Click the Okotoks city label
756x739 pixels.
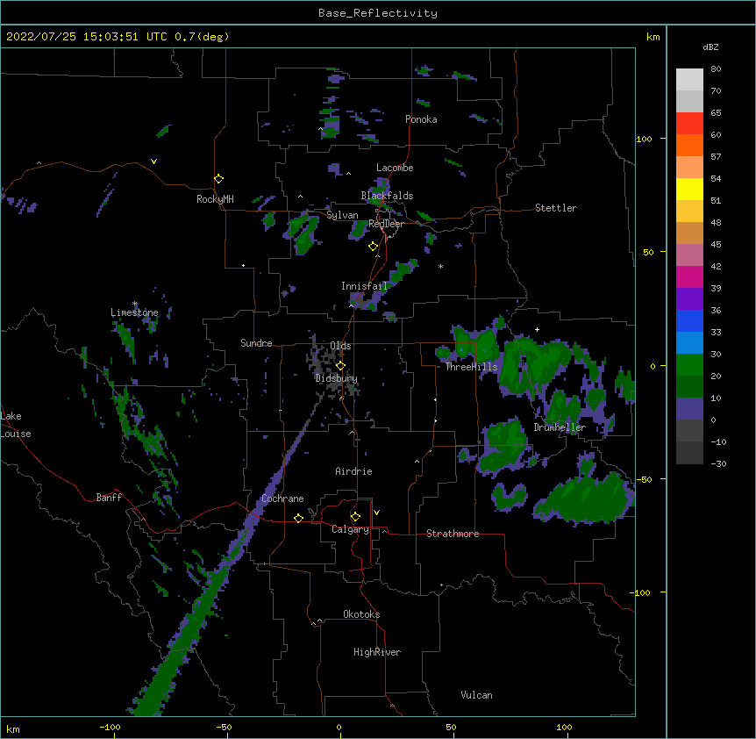tap(361, 614)
